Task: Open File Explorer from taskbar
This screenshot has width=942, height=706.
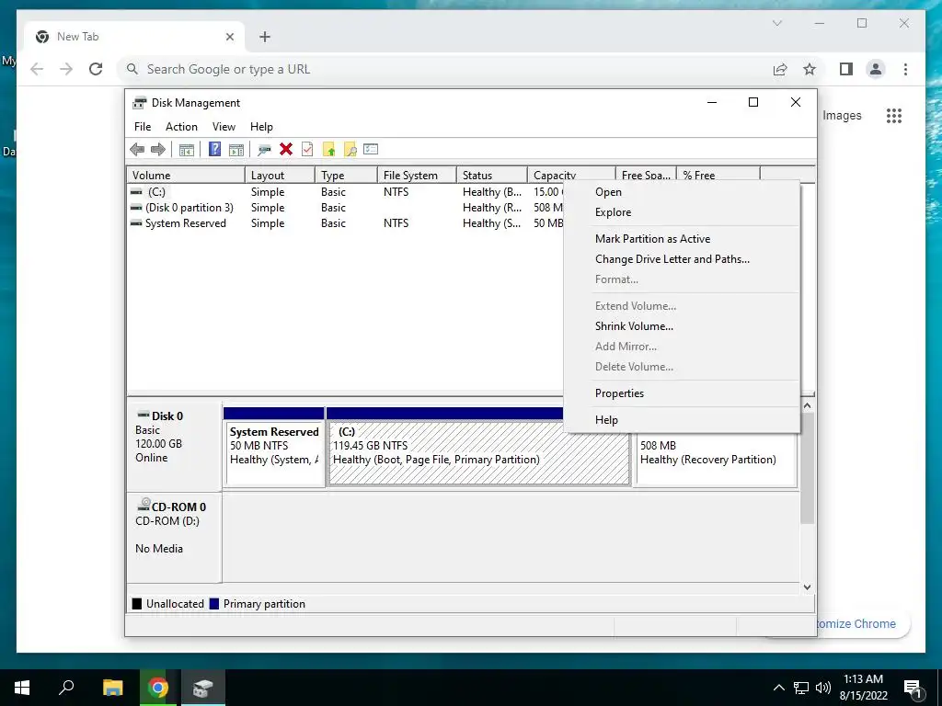Action: tap(112, 688)
